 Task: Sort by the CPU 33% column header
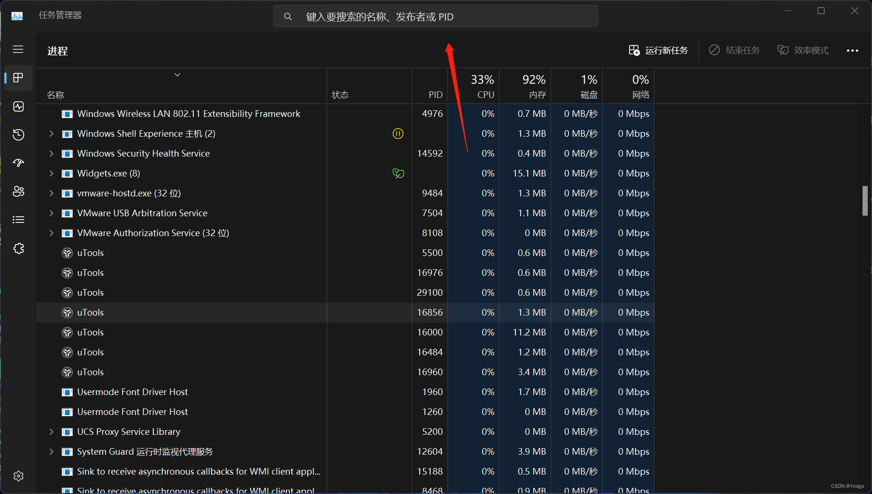click(474, 86)
